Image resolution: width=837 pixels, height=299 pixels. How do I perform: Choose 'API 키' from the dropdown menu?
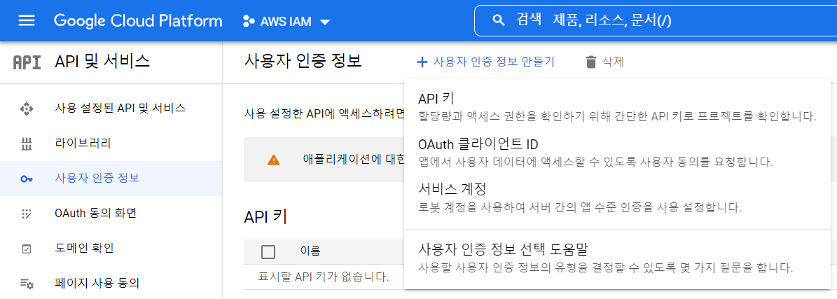[x=617, y=107]
